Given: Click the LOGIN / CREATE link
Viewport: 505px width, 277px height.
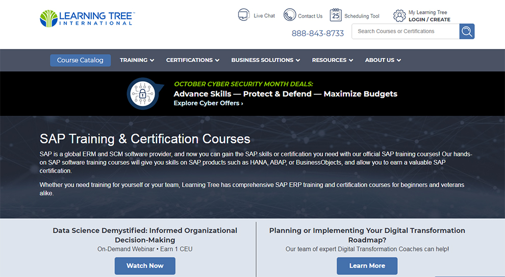Looking at the screenshot, I should coord(430,20).
